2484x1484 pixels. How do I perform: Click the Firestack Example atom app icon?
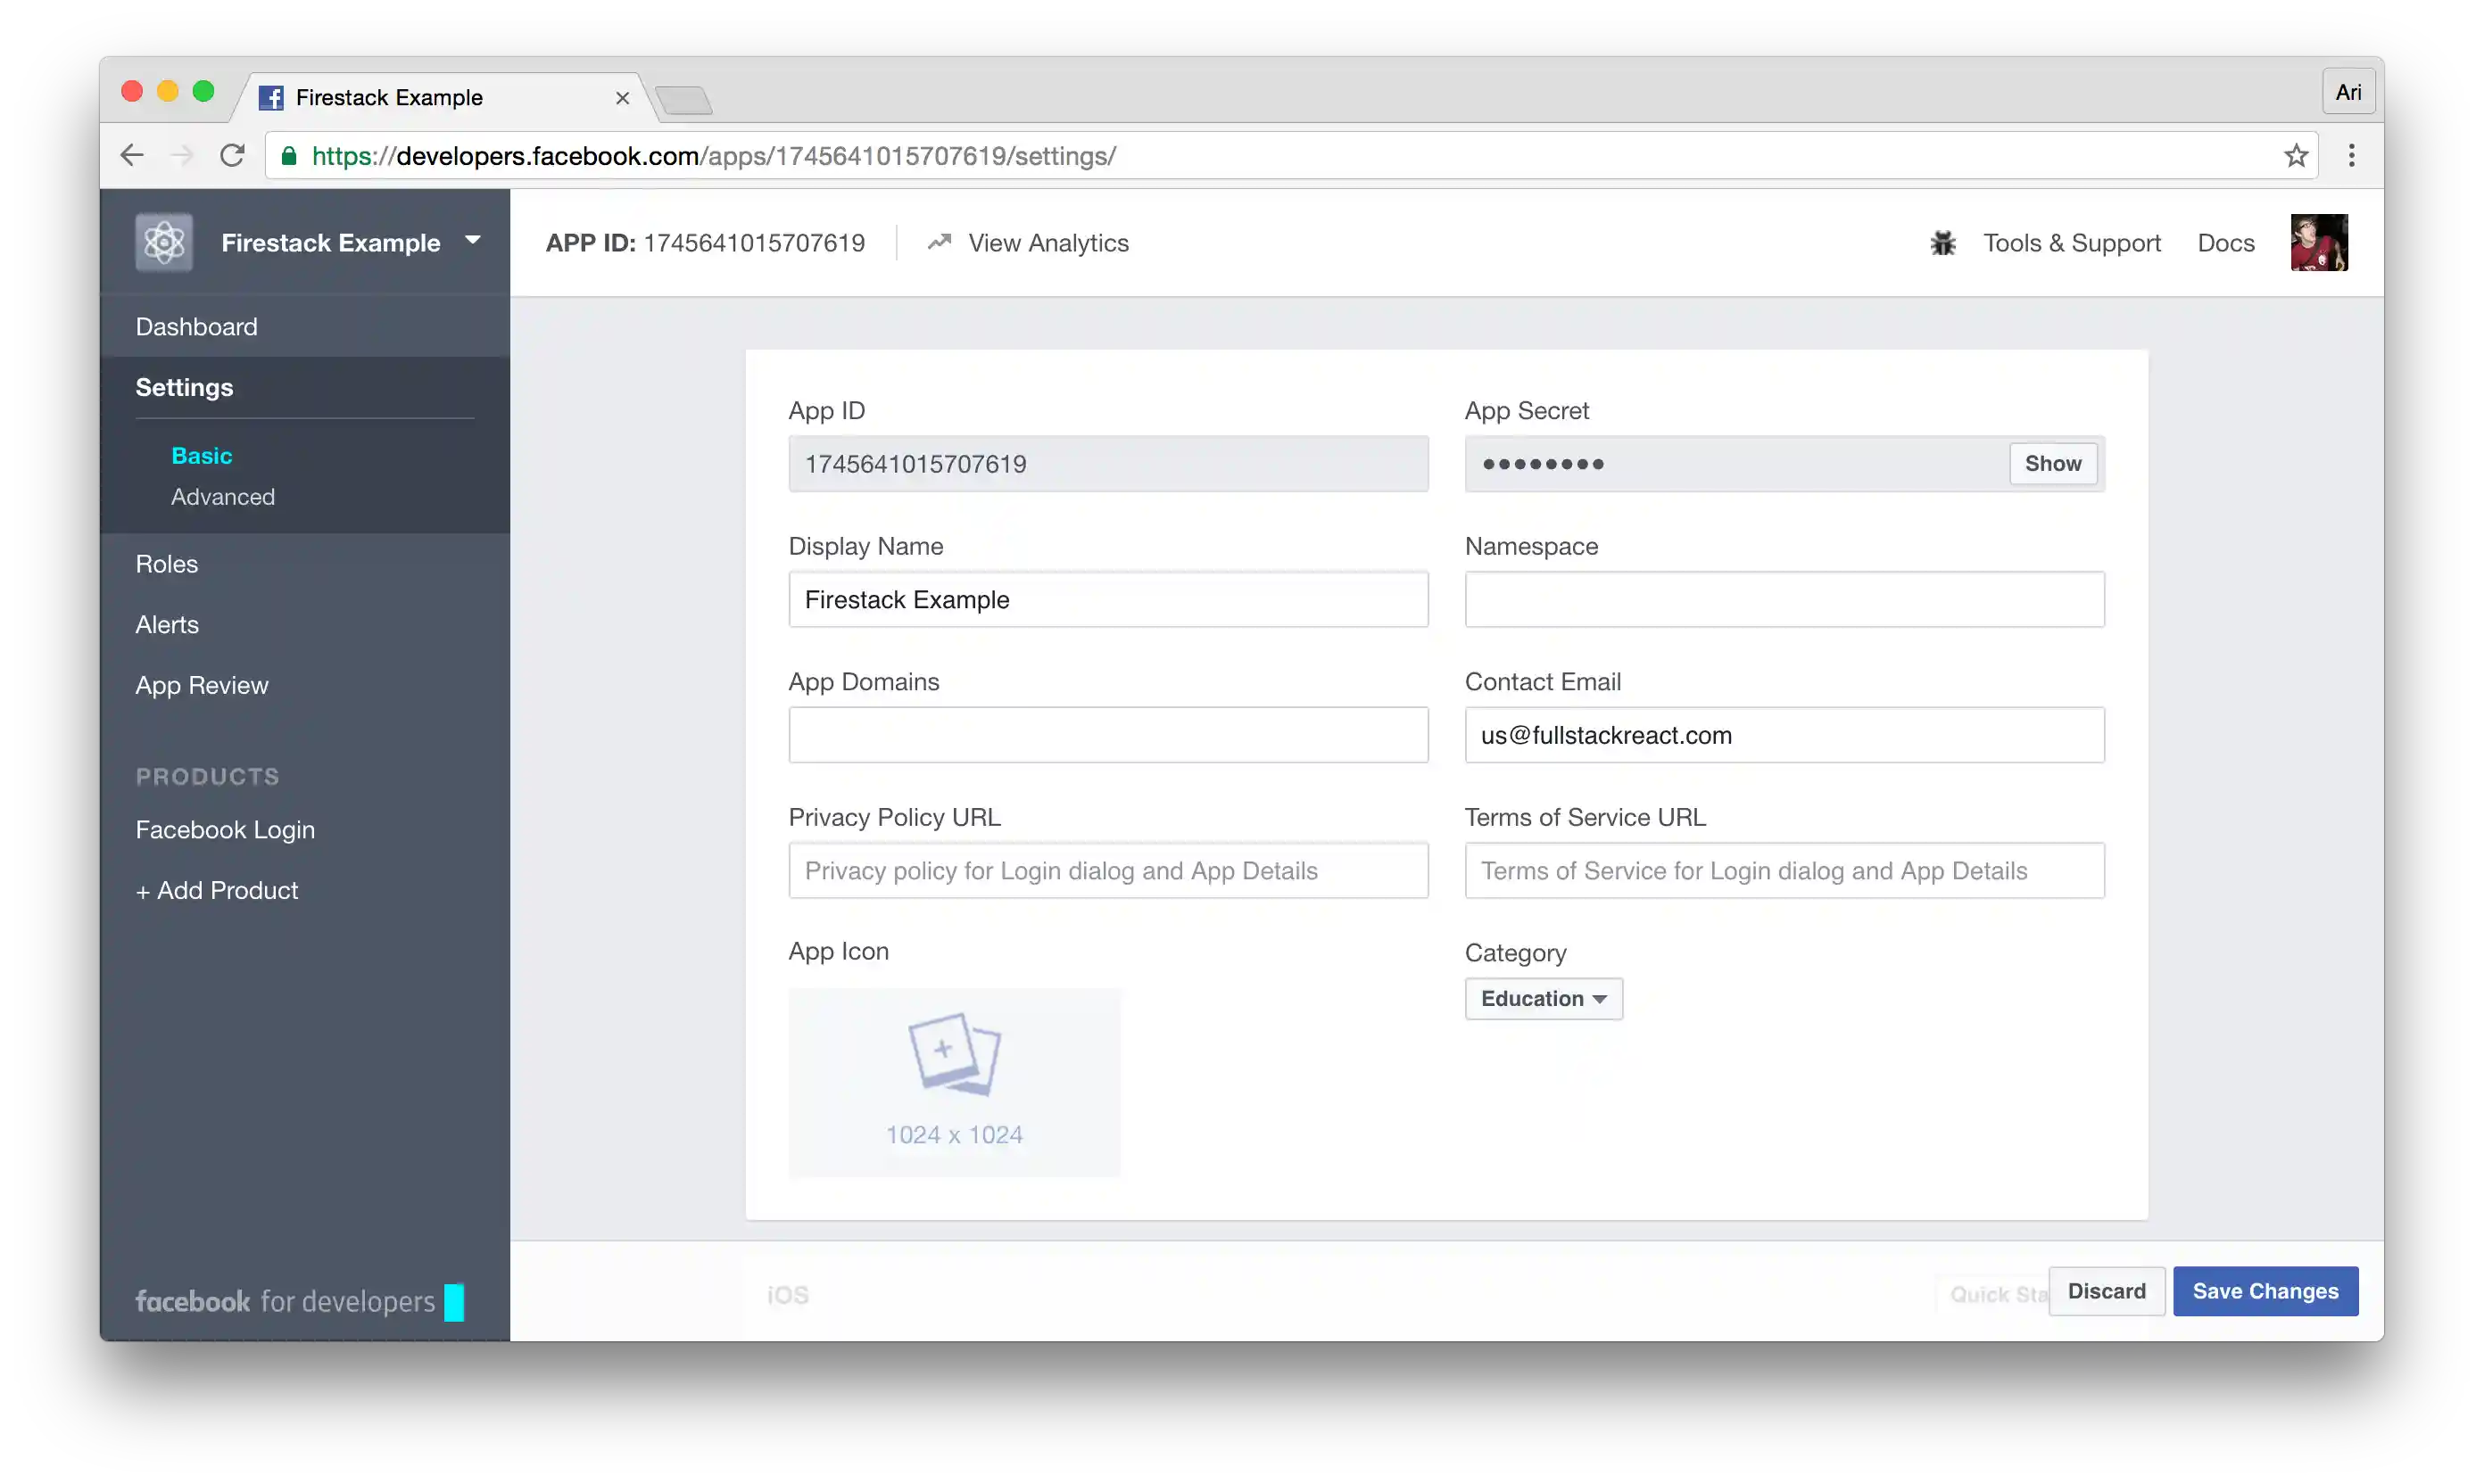(164, 242)
